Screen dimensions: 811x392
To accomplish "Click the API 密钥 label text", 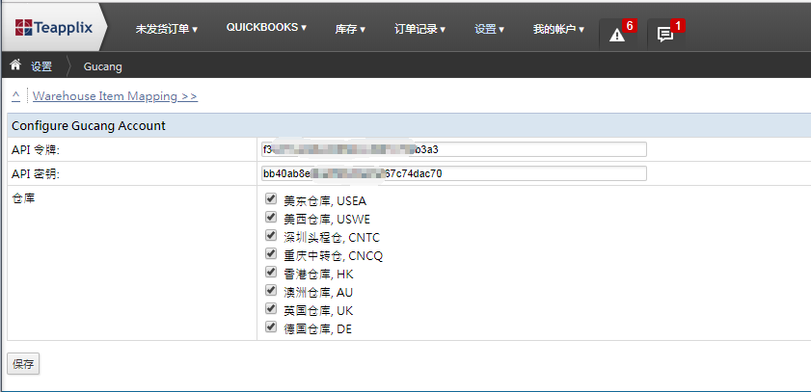I will (36, 174).
